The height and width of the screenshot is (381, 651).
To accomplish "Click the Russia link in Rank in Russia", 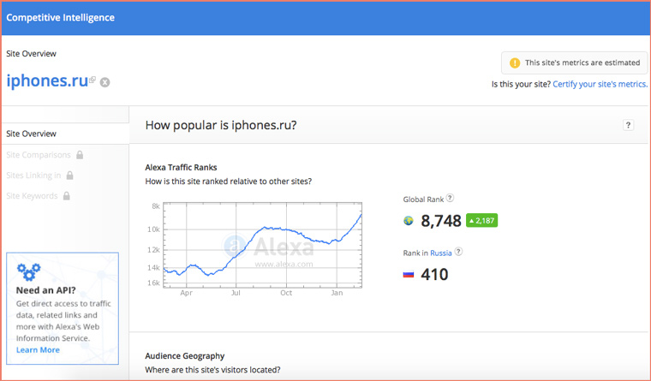I will coord(440,253).
